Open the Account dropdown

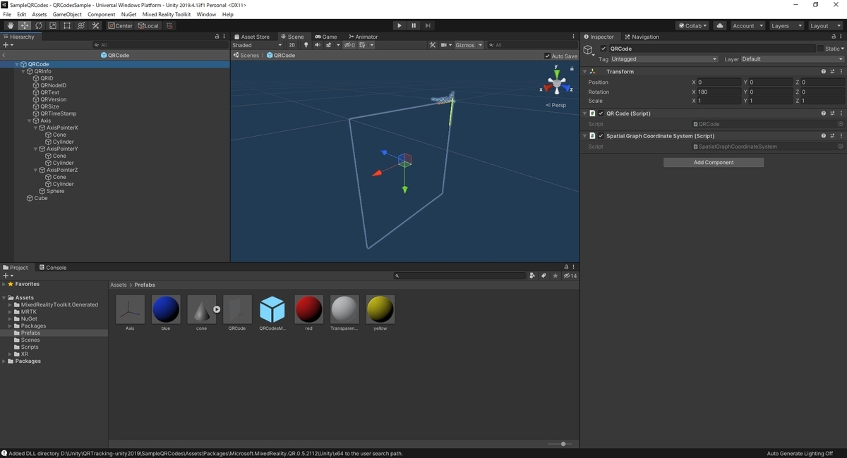[x=747, y=25]
